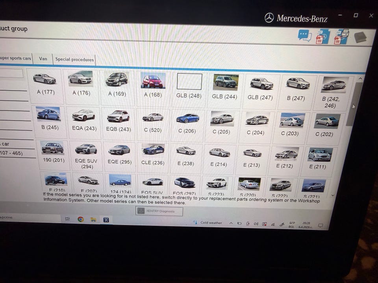378x283 pixels.
Task: Click the scroll-down arrow of model list
Action: [333, 195]
